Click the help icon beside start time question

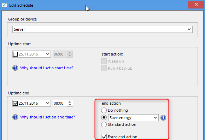15,68
